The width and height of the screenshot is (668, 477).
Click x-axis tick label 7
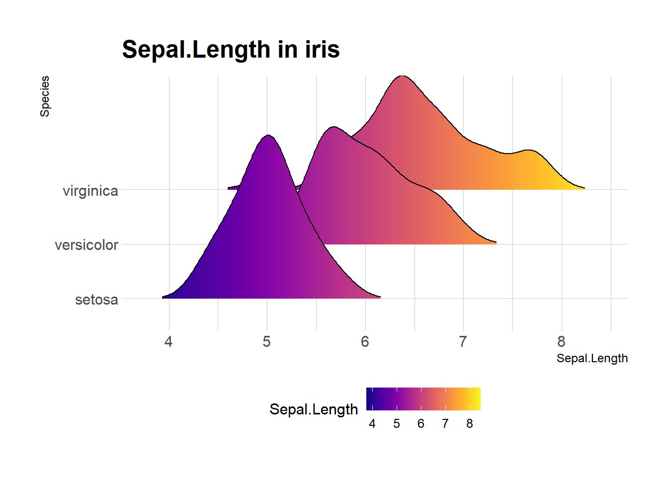[x=463, y=342]
